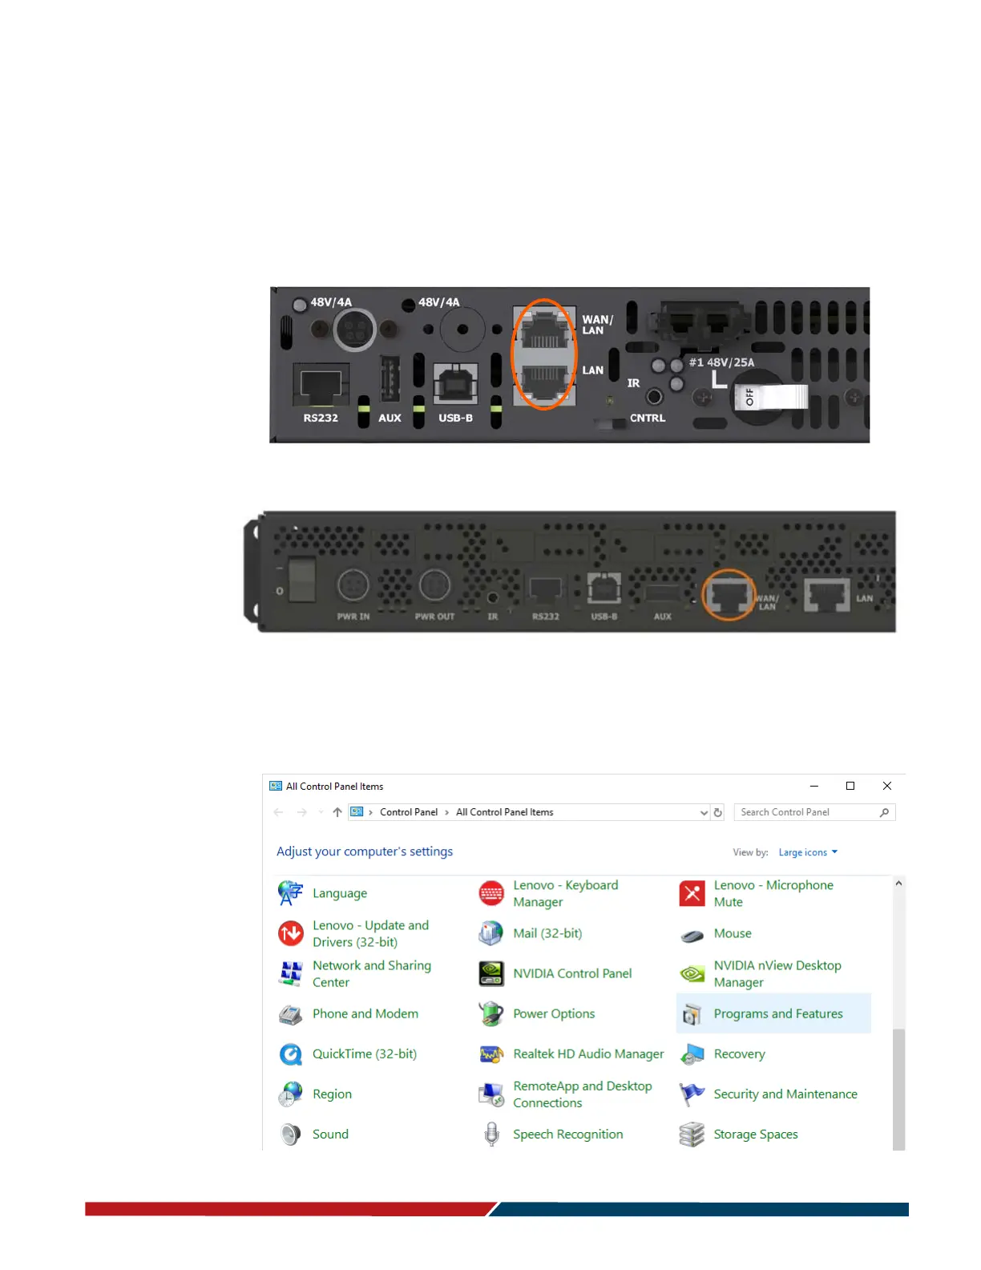
Task: Click the top hardware panel image
Action: coord(570,365)
